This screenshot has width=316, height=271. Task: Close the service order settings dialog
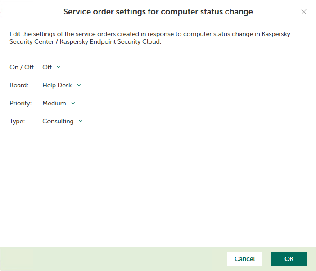[304, 12]
